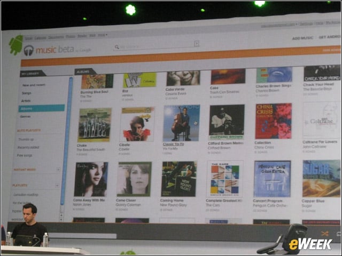Click the Come Away With Me title
This screenshot has height=256, width=342.
[89, 200]
